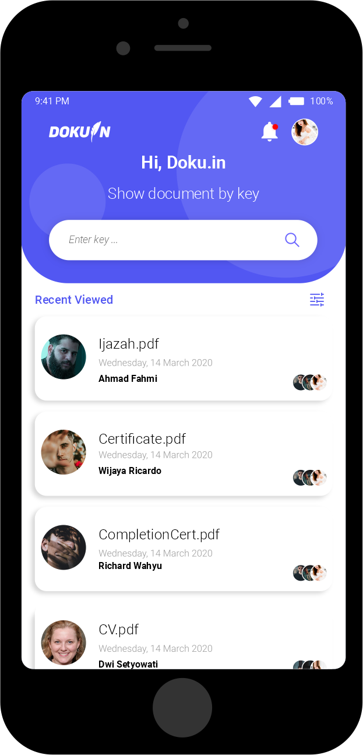Click the Enter key search field
363x755 pixels.
click(x=183, y=240)
